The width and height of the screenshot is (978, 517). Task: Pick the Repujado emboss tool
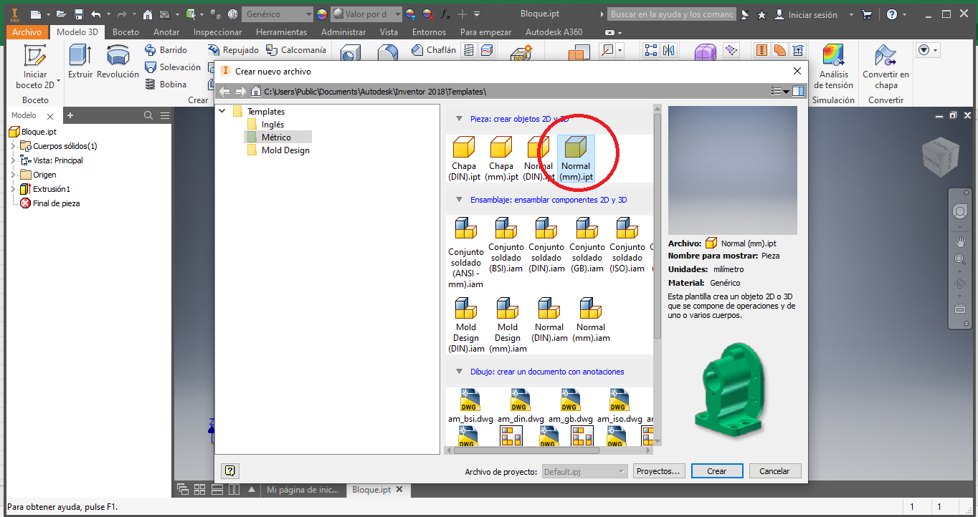[x=233, y=50]
